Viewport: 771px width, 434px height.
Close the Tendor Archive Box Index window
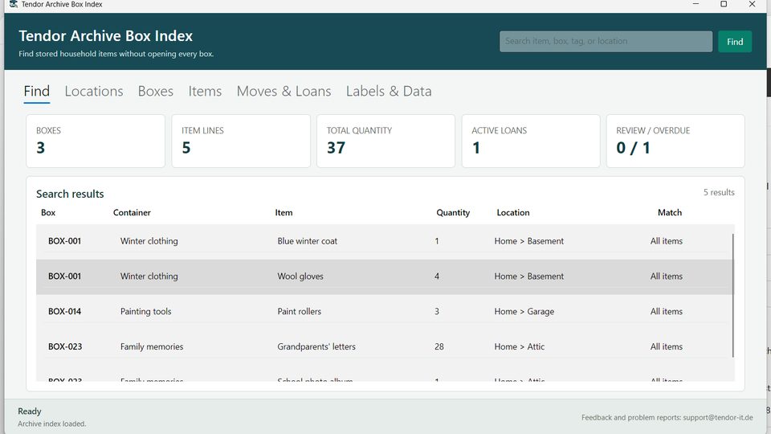click(752, 4)
